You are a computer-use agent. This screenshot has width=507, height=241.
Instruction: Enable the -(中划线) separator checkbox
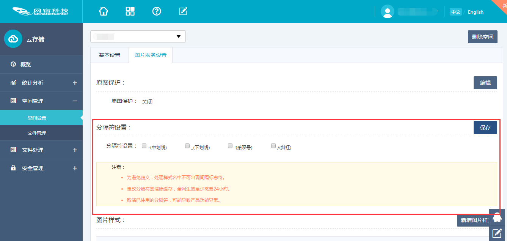[x=144, y=145]
